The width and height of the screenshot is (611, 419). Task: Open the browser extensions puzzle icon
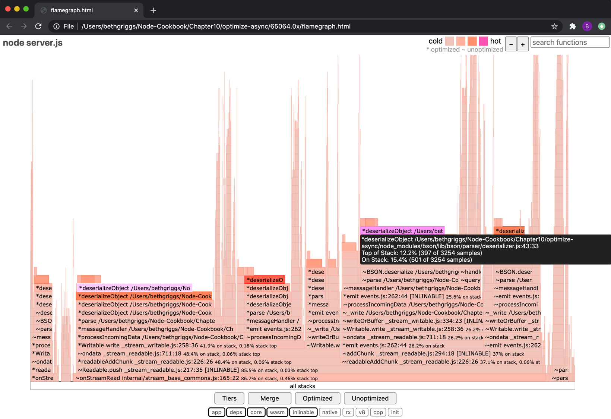pyautogui.click(x=572, y=26)
